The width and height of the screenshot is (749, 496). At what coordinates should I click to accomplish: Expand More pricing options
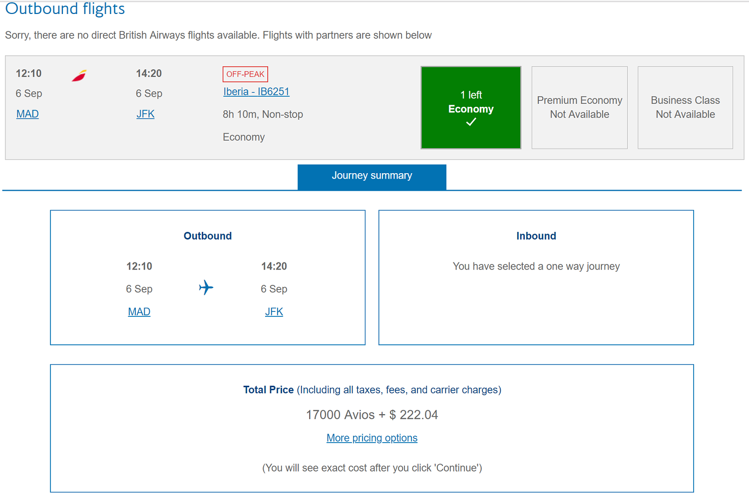pyautogui.click(x=372, y=438)
